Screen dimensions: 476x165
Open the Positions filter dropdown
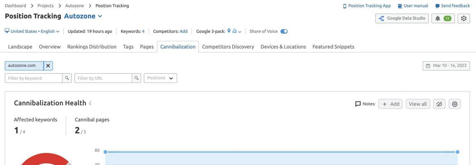point(160,78)
